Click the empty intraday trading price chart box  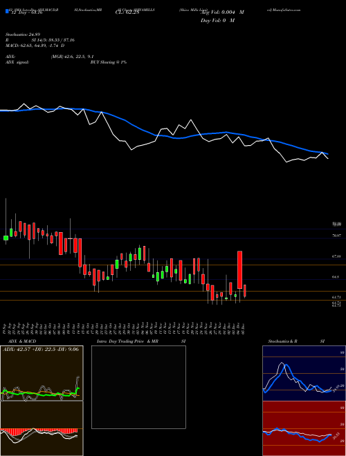(x=138, y=387)
